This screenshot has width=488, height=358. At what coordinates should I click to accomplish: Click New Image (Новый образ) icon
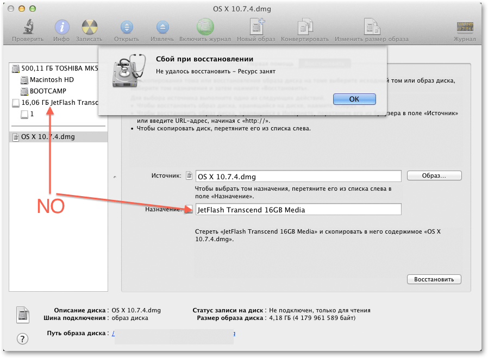point(256,27)
